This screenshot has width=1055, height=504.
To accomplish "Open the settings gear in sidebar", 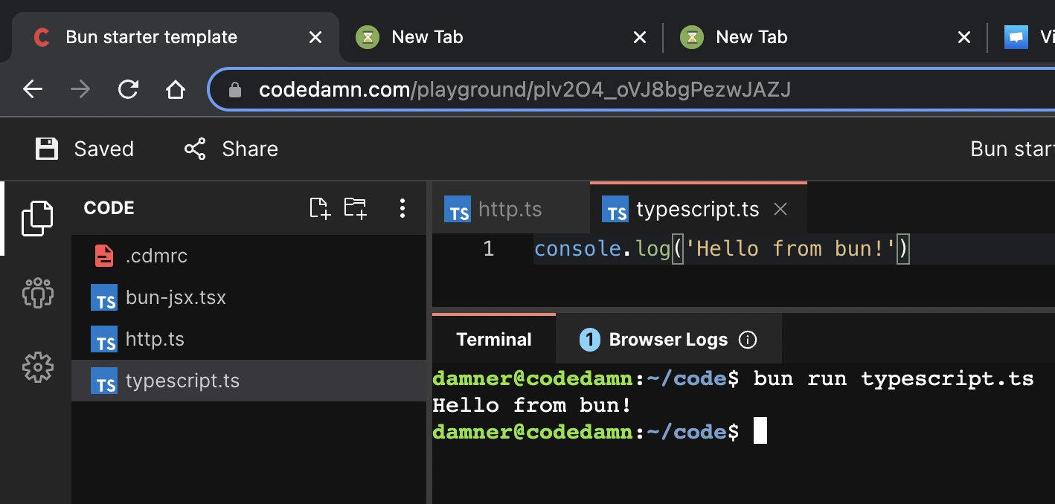I will [x=37, y=366].
